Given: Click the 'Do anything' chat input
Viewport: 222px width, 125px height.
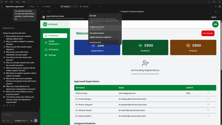Looking at the screenshot, I should point(20,115).
